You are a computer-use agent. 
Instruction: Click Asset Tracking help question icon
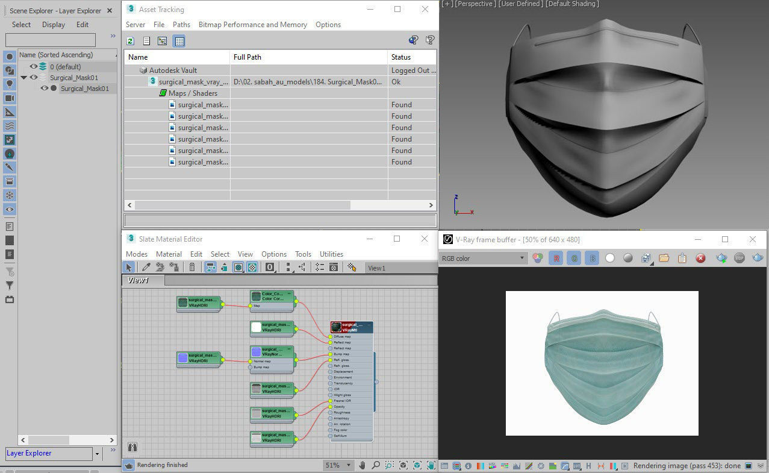click(430, 40)
